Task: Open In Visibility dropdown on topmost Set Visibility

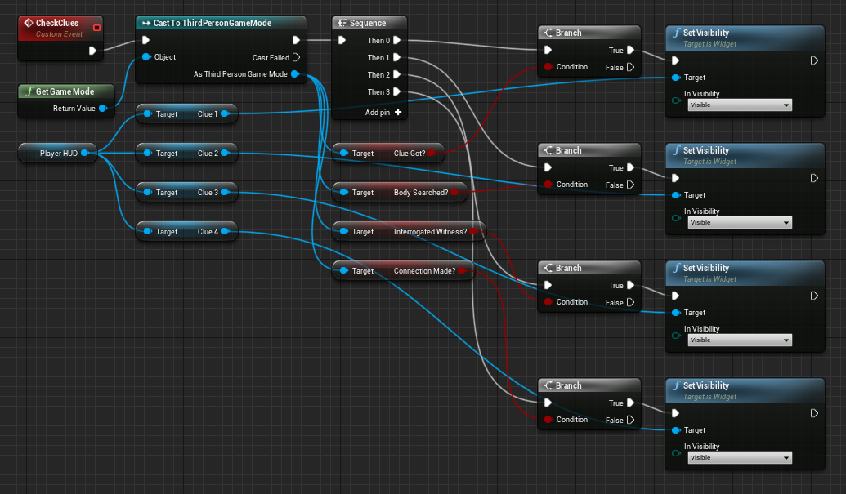Action: click(x=740, y=105)
